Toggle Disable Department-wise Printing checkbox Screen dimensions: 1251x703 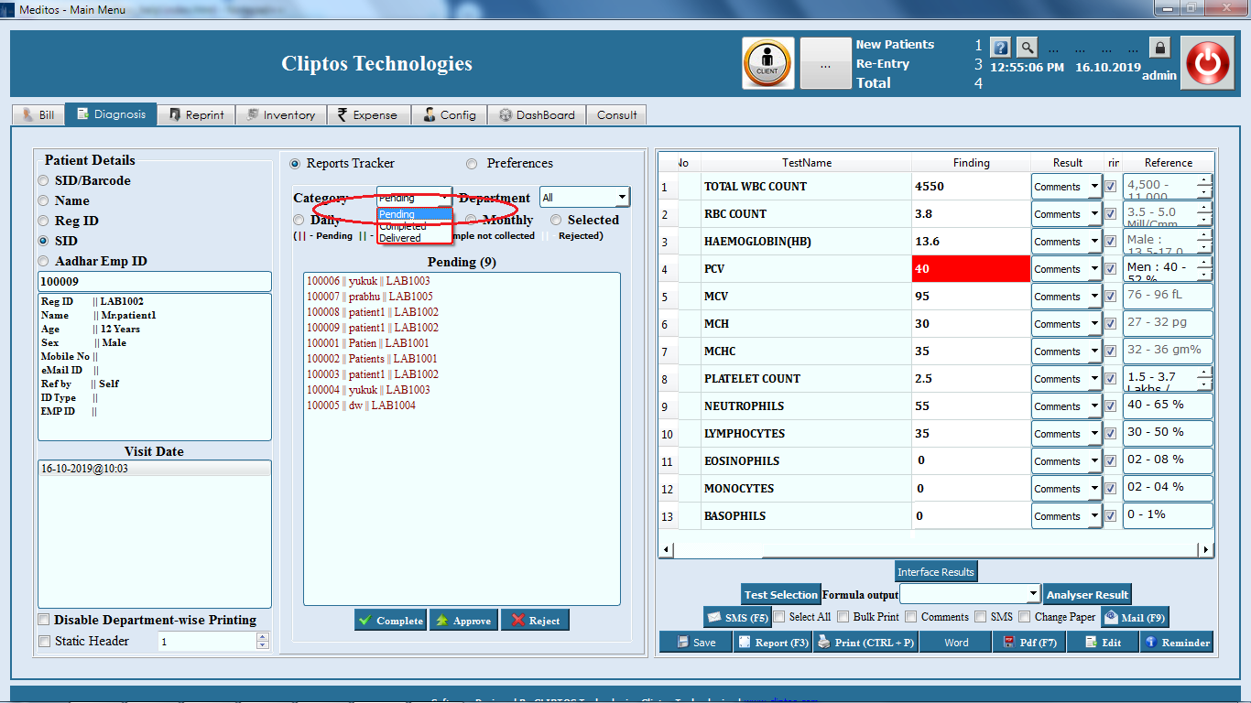44,620
